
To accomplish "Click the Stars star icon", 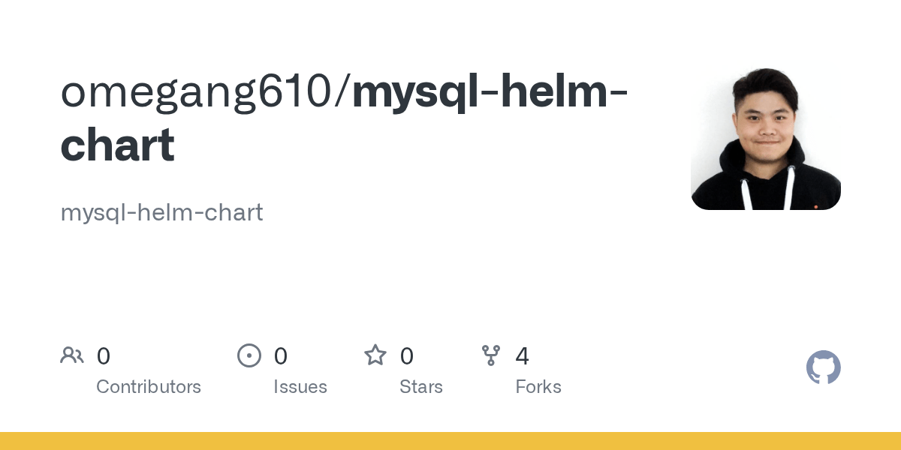I will 375,355.
